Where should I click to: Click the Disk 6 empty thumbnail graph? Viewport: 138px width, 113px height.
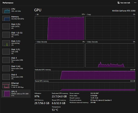click(x=6, y=77)
